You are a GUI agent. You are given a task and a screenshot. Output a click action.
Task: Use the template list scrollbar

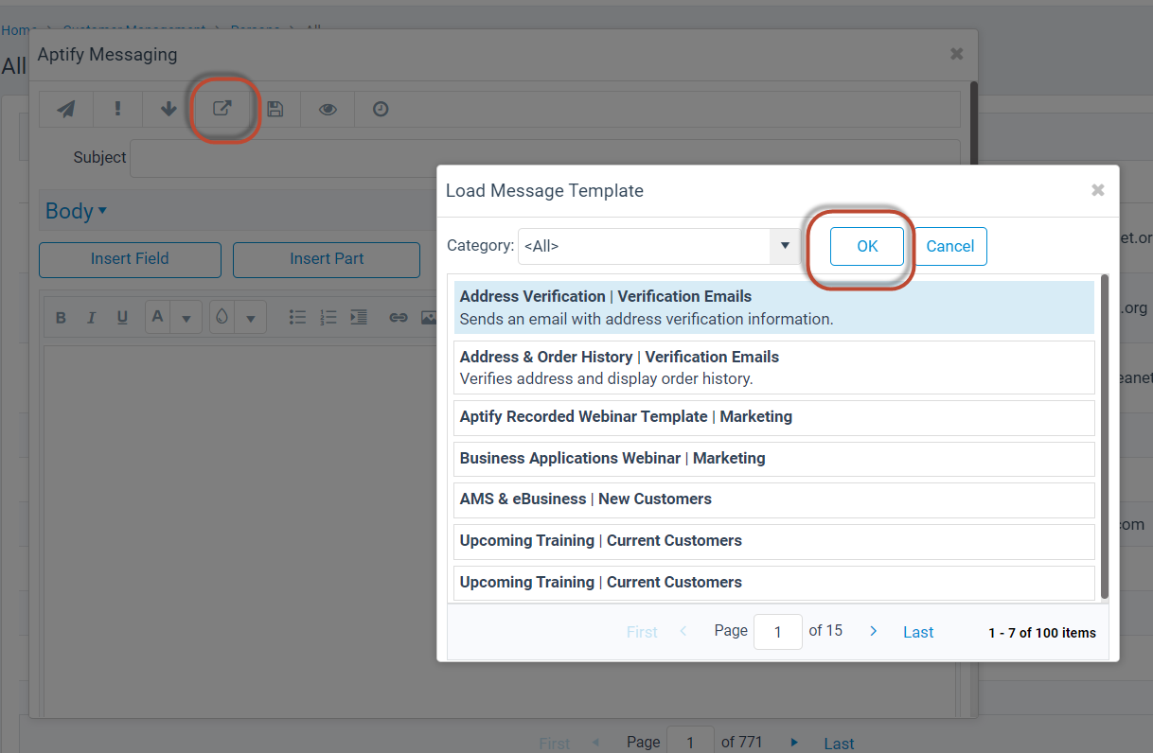(1105, 437)
